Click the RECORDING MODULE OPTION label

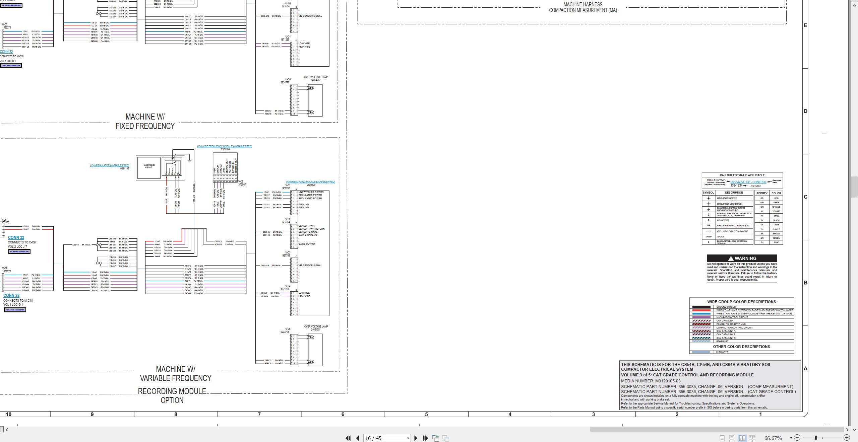pyautogui.click(x=172, y=396)
